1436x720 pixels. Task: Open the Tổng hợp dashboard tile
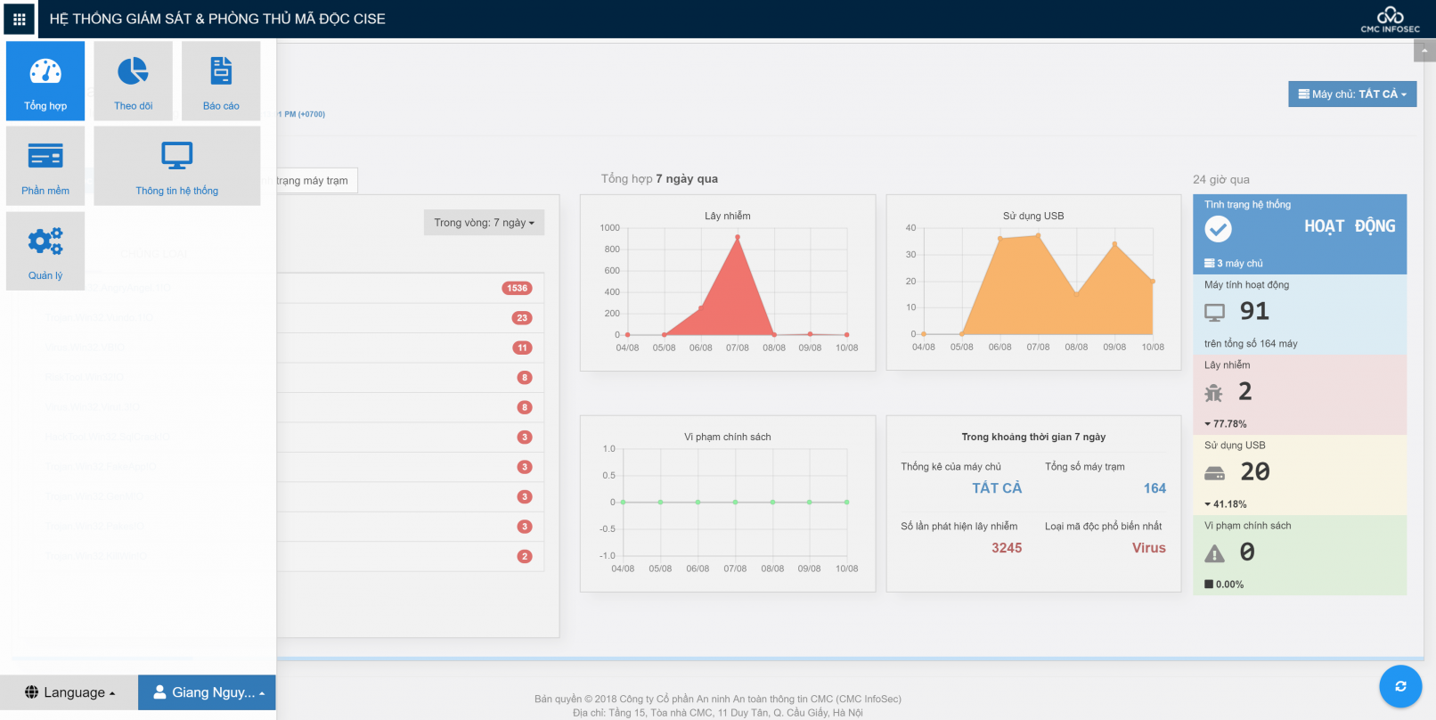pos(45,80)
